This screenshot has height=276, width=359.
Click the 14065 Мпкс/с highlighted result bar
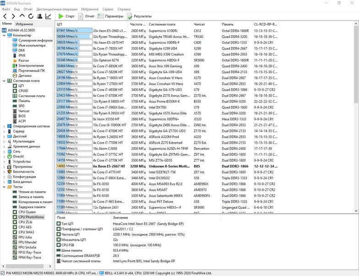[x=74, y=166]
